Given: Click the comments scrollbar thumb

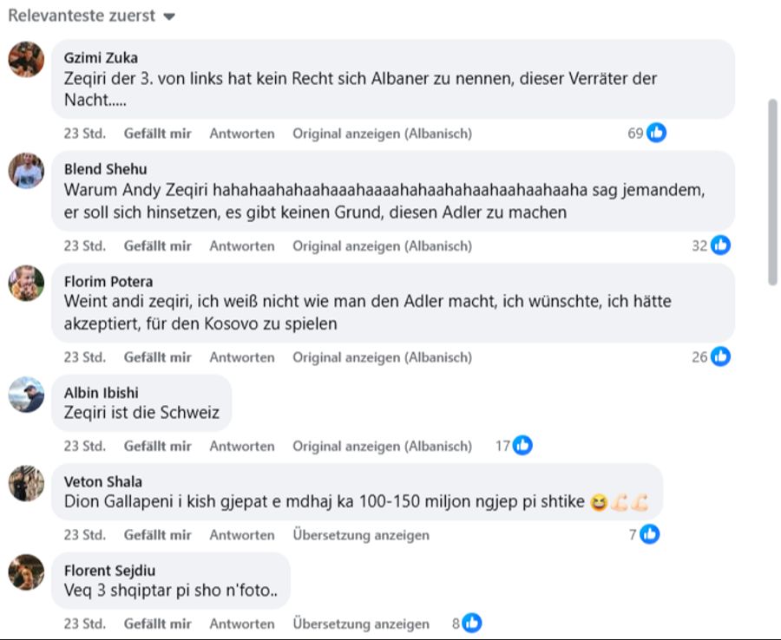Looking at the screenshot, I should (772, 191).
